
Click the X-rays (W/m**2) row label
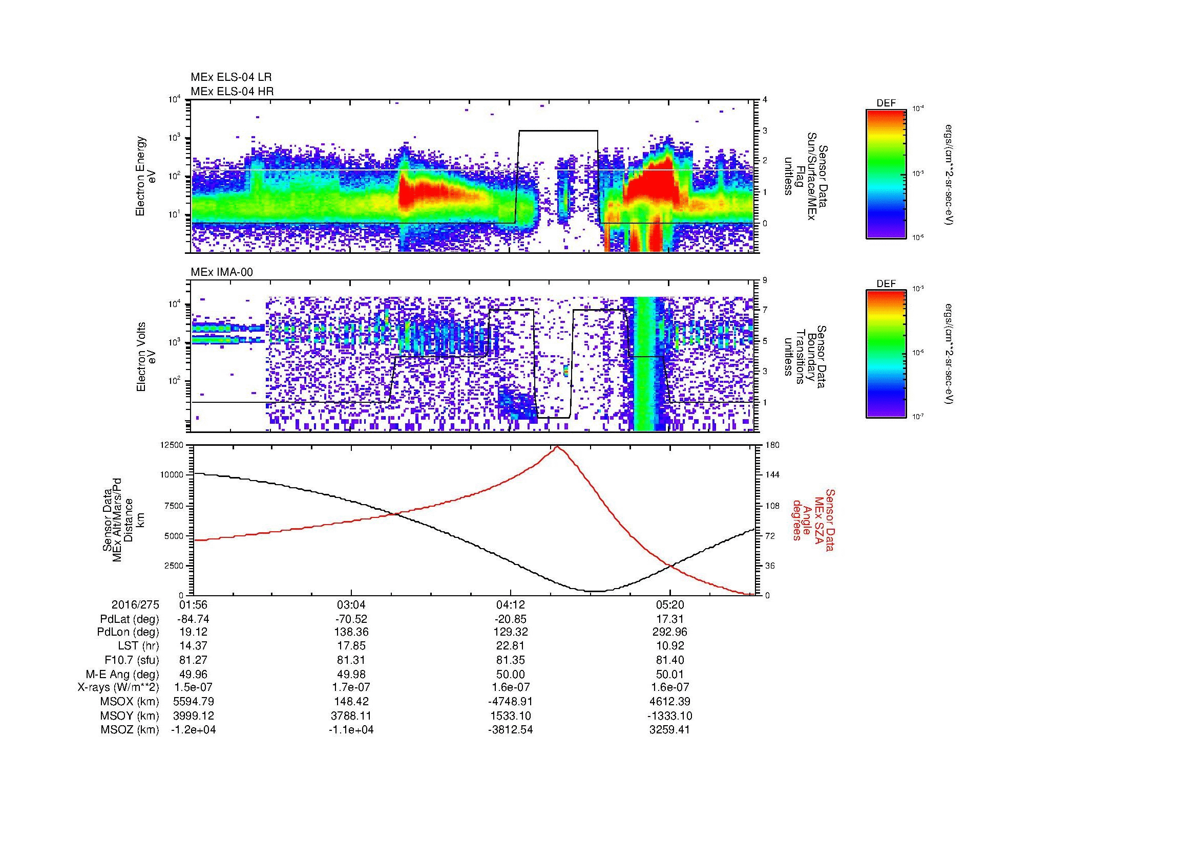click(118, 688)
